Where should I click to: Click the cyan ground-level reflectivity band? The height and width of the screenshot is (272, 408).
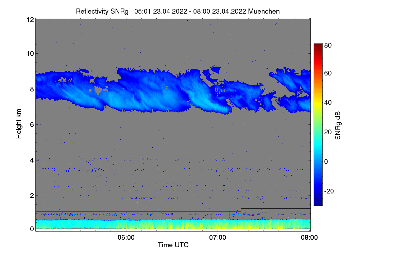tap(173, 224)
